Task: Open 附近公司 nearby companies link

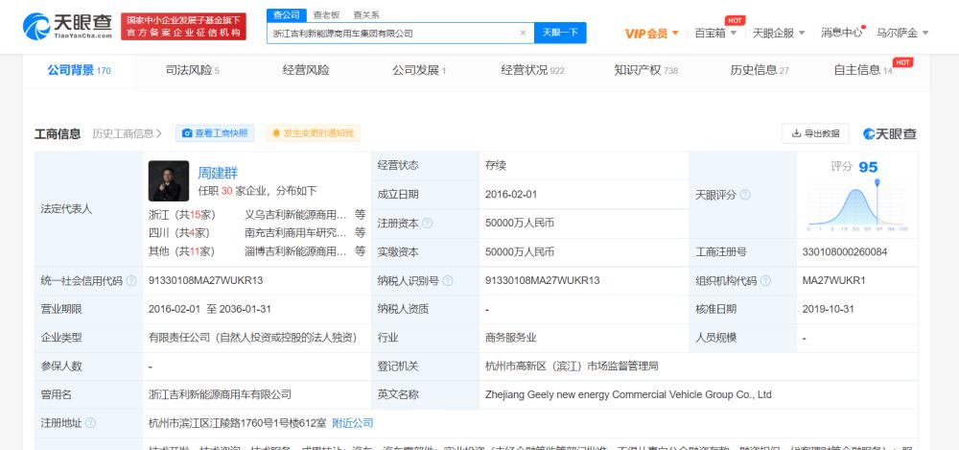Action: pyautogui.click(x=353, y=423)
